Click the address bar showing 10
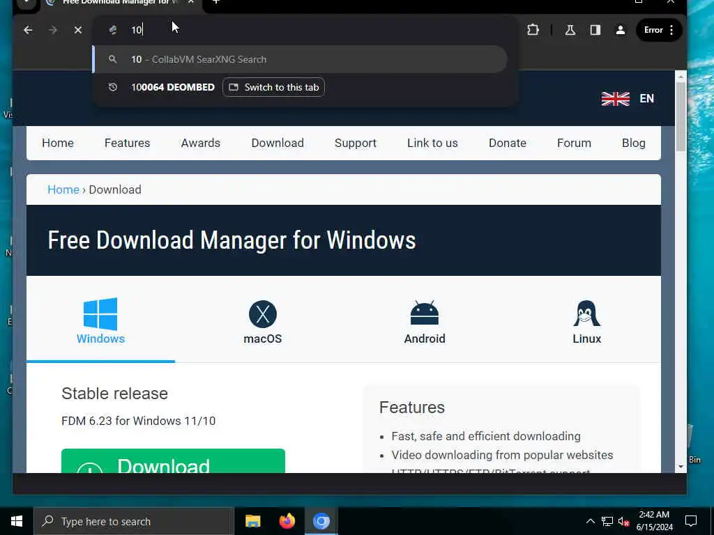The width and height of the screenshot is (714, 535). (305, 30)
